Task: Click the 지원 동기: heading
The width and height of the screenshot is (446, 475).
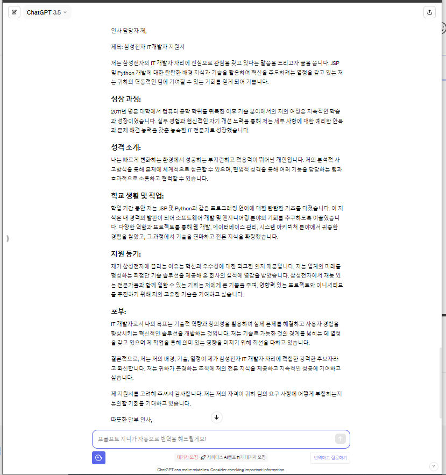Action: [x=126, y=254]
